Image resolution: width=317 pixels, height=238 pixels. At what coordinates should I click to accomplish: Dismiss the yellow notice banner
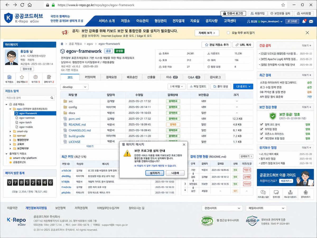[x=307, y=33]
